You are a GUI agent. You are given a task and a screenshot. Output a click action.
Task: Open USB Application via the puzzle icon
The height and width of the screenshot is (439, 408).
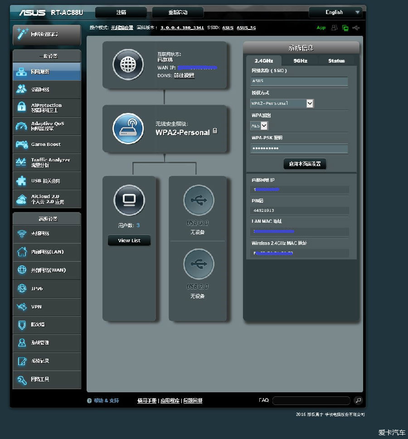[x=21, y=181]
